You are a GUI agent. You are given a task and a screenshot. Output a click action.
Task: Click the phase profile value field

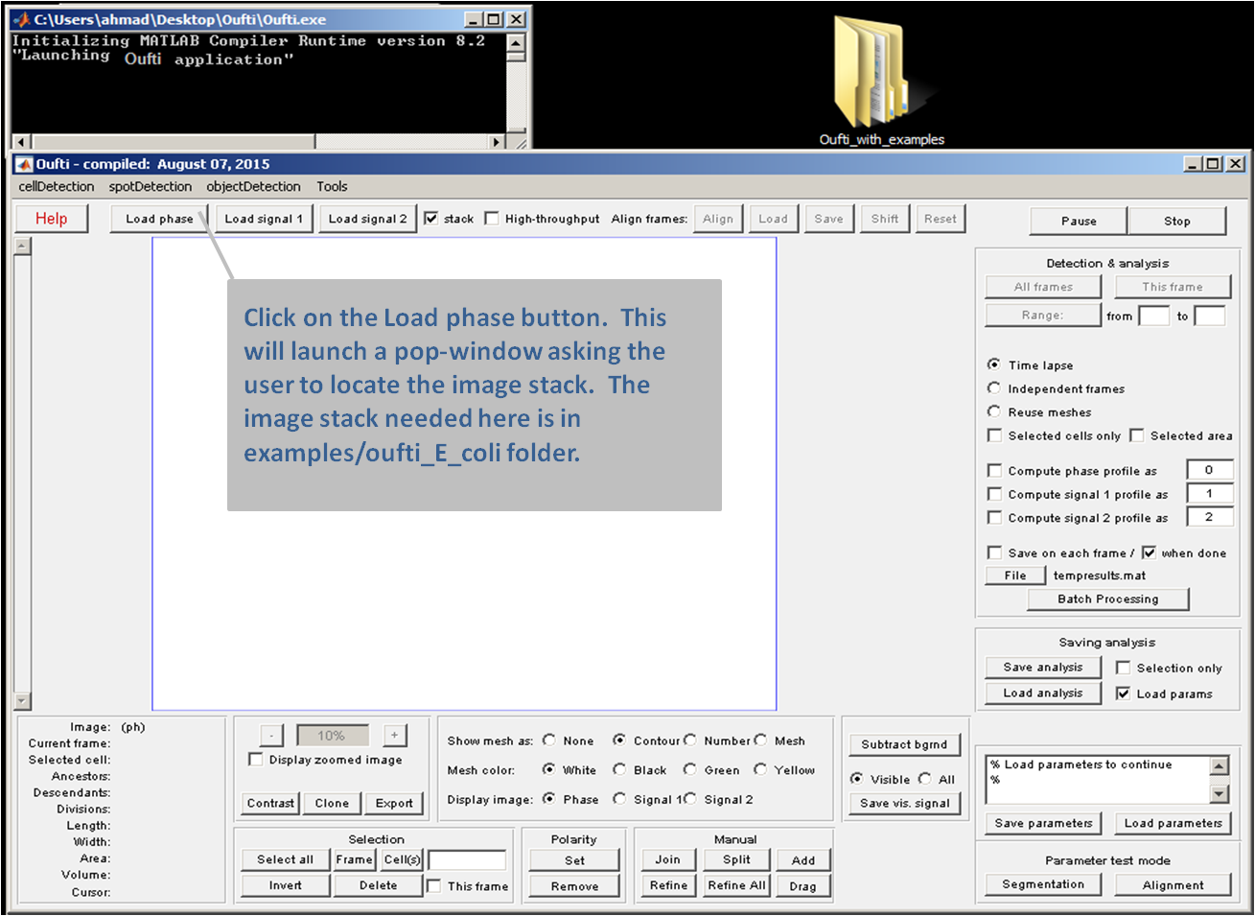point(1208,470)
